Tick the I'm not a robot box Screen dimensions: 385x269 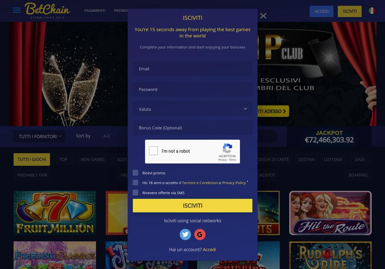pos(153,151)
